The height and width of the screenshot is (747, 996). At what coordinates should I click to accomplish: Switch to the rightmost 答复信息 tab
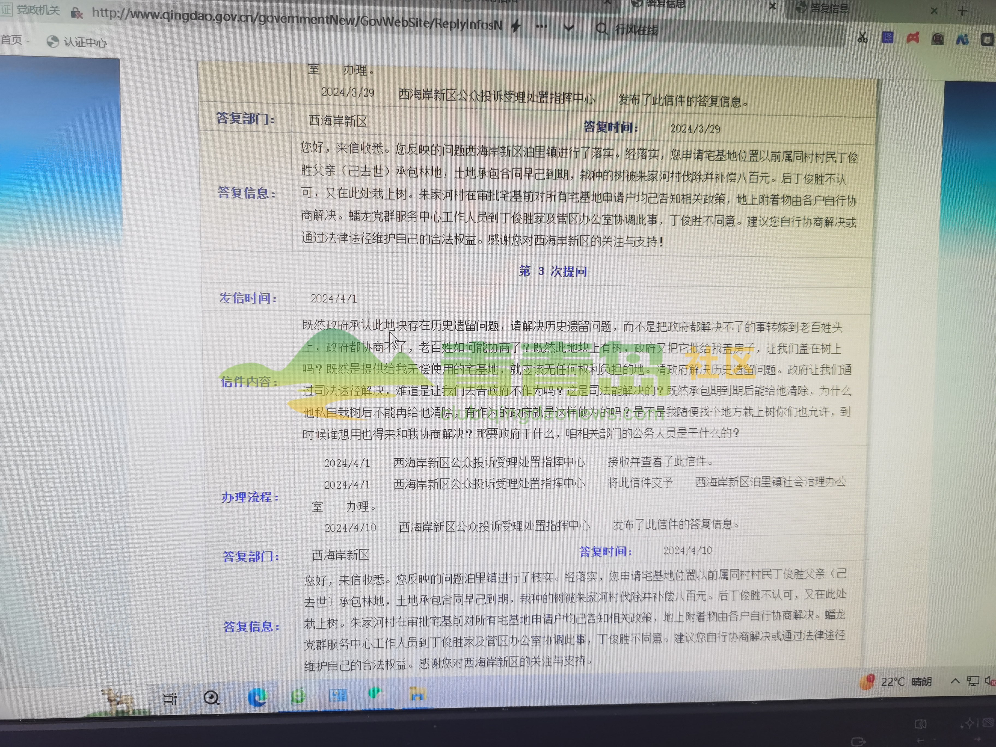(x=829, y=8)
